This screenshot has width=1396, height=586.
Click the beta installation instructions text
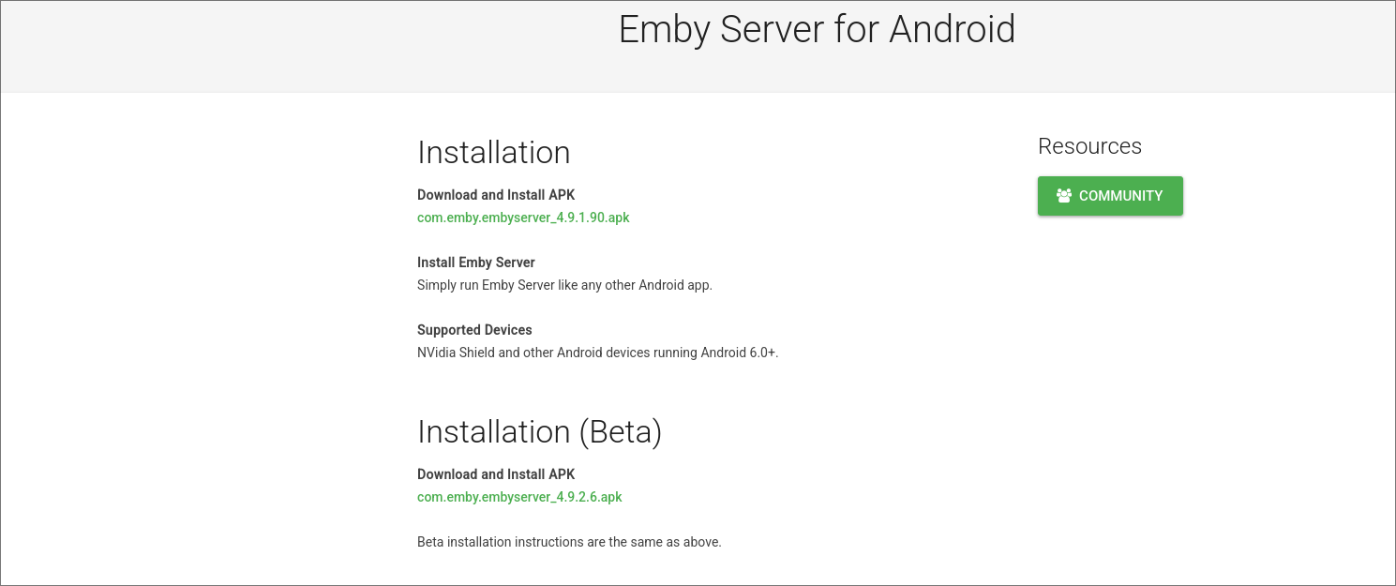(569, 541)
